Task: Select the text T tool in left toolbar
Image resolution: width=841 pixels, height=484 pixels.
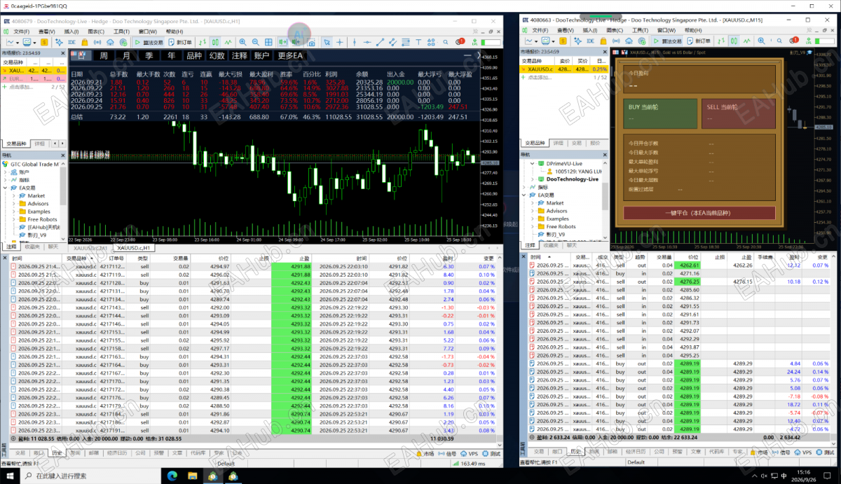Action: tap(418, 42)
